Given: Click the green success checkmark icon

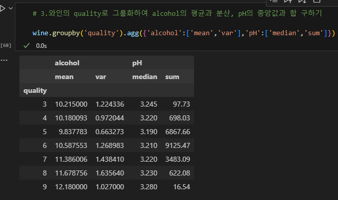Looking at the screenshot, I should (x=27, y=46).
